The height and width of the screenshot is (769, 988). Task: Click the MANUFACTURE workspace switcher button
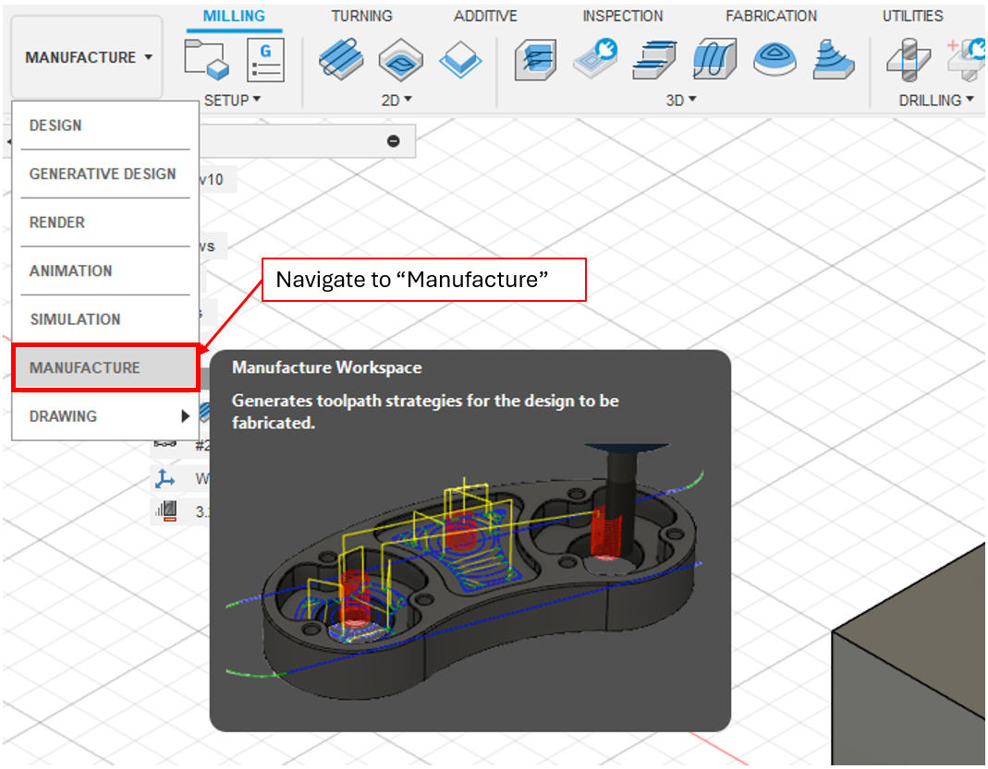tap(88, 57)
